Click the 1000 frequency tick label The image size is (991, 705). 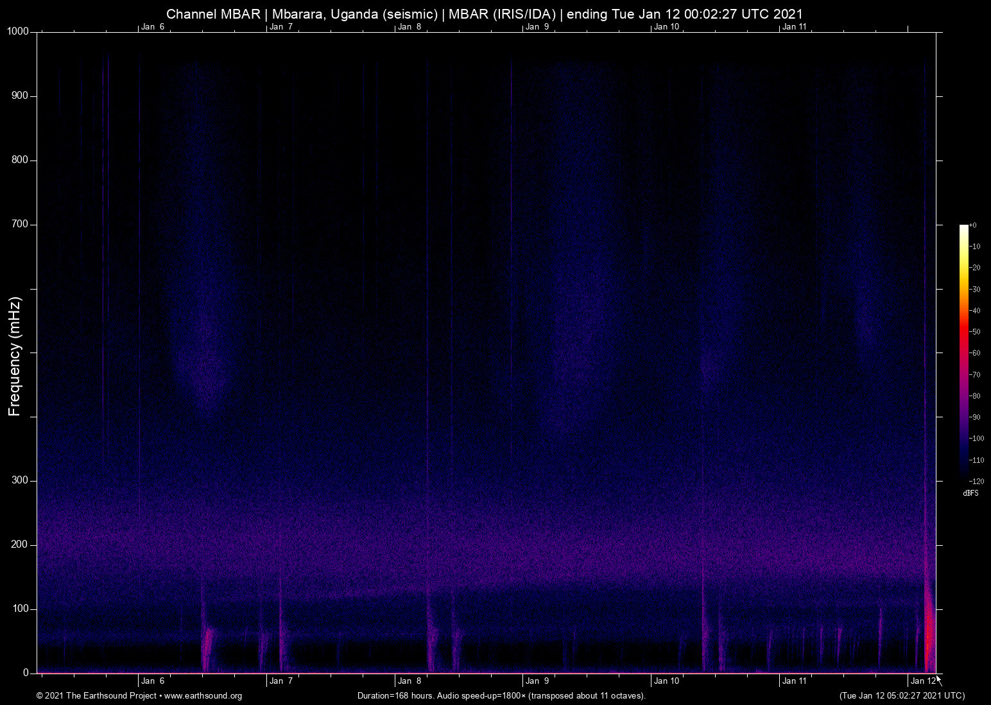(x=17, y=30)
